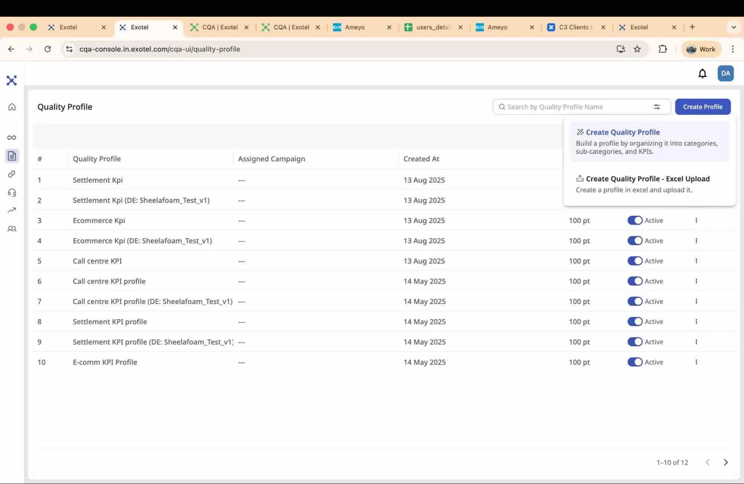Click the DA user avatar
The height and width of the screenshot is (484, 744).
725,73
